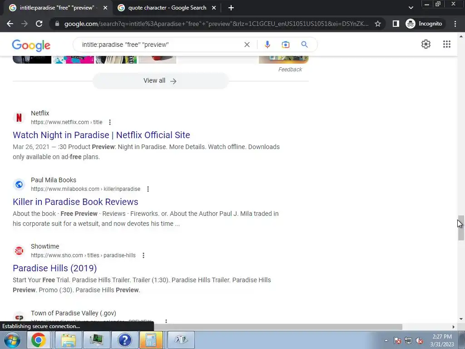
Task: Open the 'Paradise Hills (2019)' result
Action: 54,268
